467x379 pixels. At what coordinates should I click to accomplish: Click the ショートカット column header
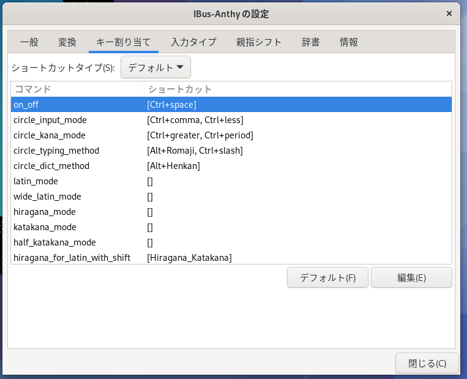pyautogui.click(x=298, y=89)
